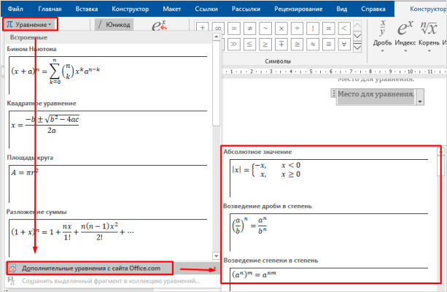Switch to the Главная tab
This screenshot has width=447, height=292.
(50, 9)
